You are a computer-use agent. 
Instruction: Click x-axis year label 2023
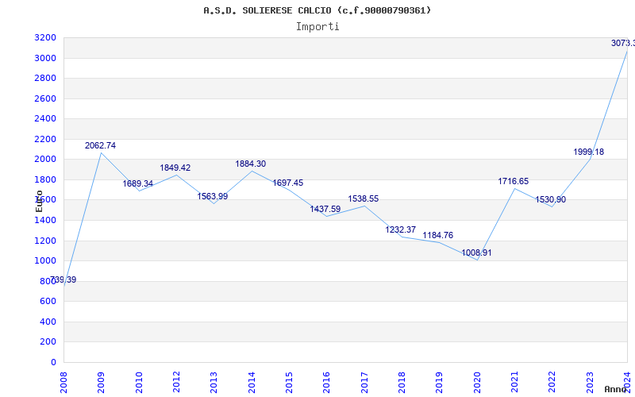(590, 383)
